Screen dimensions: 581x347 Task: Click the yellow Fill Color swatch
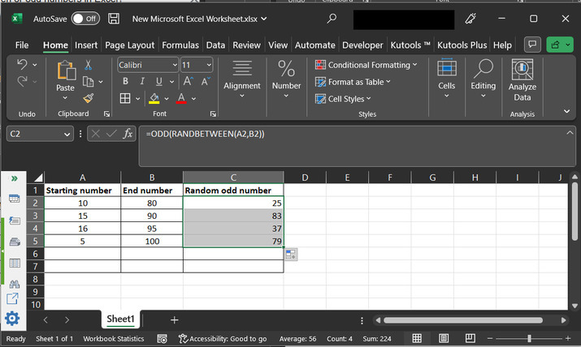pos(154,99)
